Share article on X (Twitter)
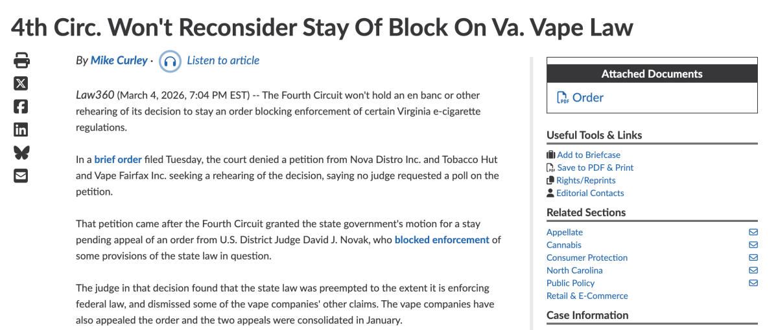Image resolution: width=778 pixels, height=330 pixels. tap(21, 83)
